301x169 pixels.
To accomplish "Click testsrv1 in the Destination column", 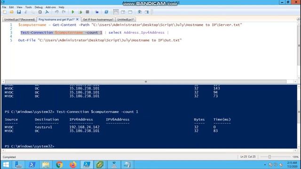I will pos(43,127).
